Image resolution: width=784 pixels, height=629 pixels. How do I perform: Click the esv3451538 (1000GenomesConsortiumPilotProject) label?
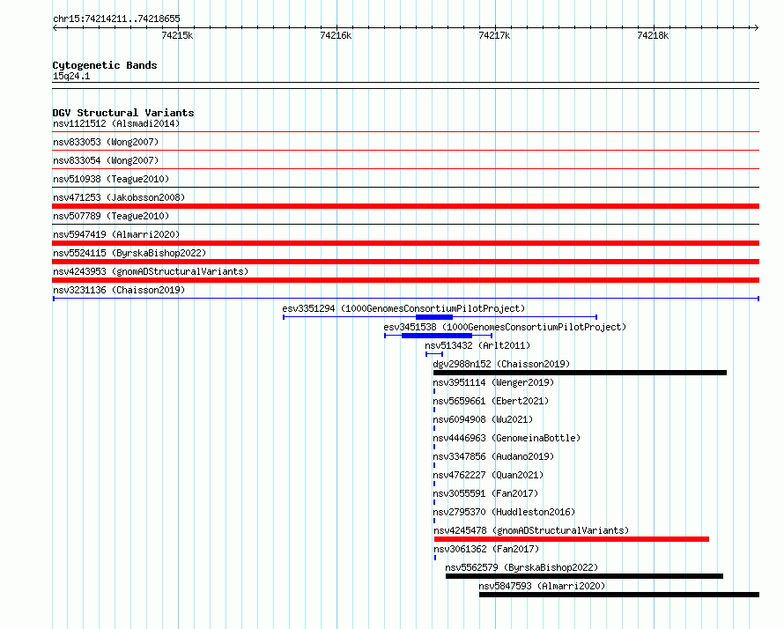point(505,327)
